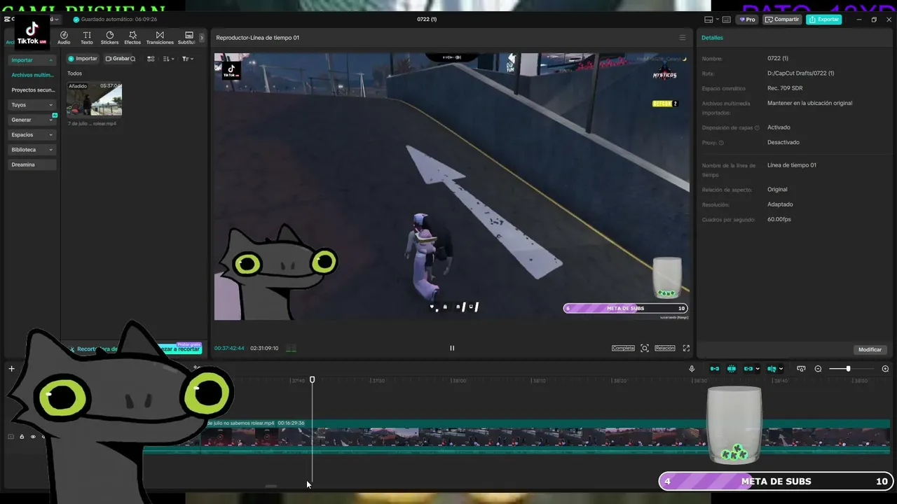
Task: Open Dreamina in the sidebar
Action: pos(32,164)
